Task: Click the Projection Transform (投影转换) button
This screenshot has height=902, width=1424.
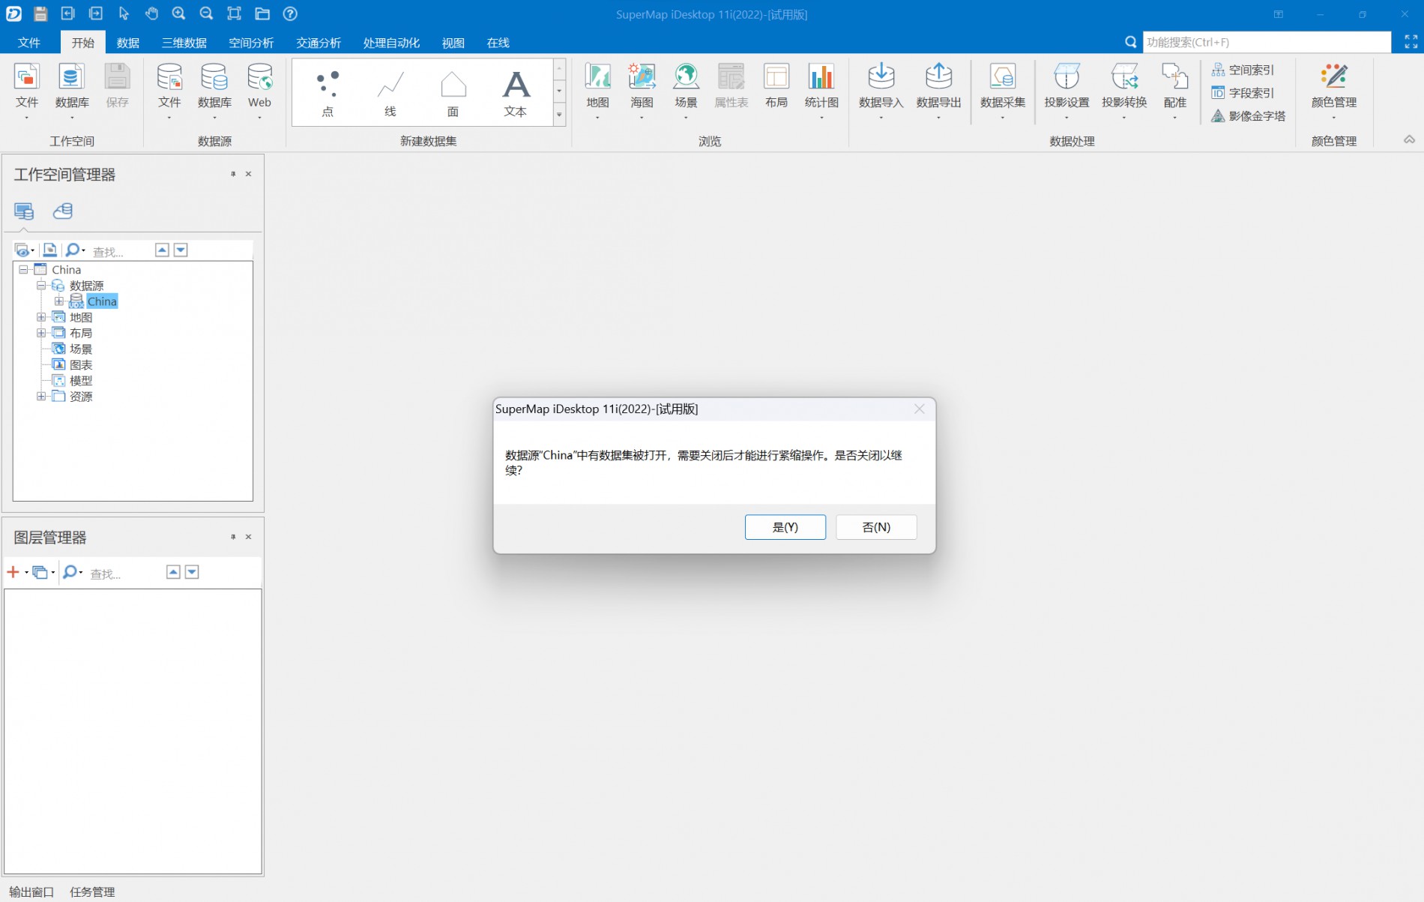Action: (x=1124, y=91)
